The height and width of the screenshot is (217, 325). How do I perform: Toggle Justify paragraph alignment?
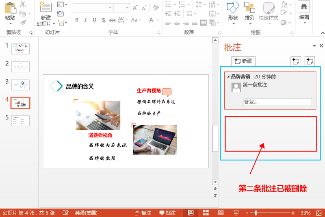click(195, 23)
